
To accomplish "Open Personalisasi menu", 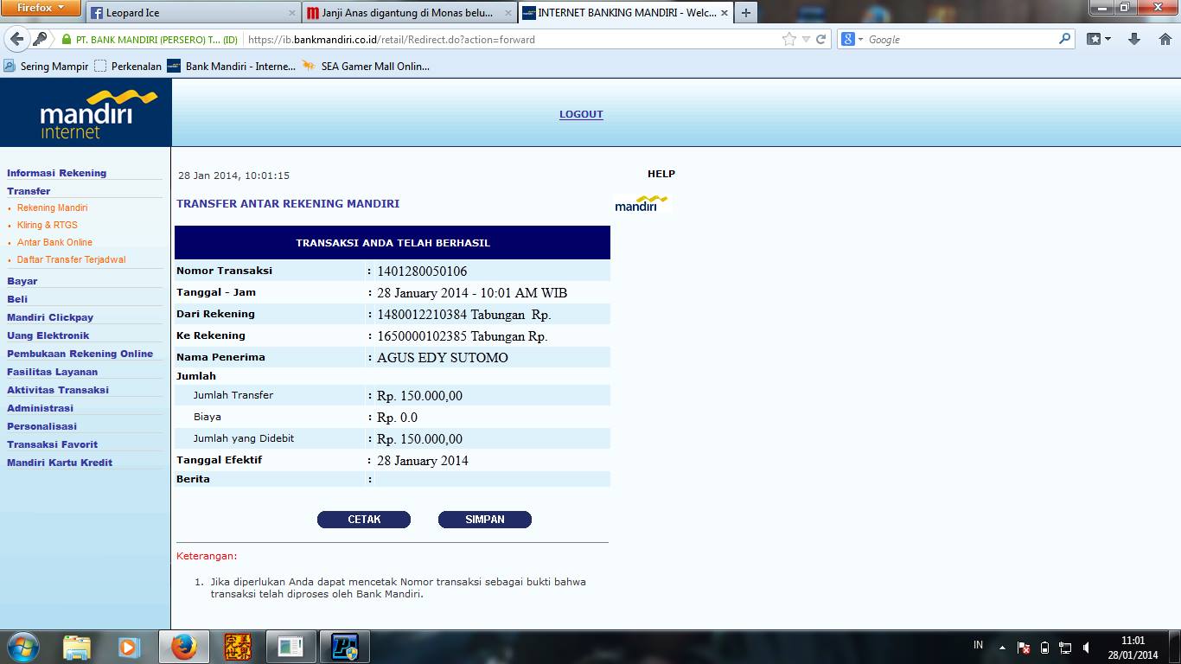I will click(x=41, y=426).
